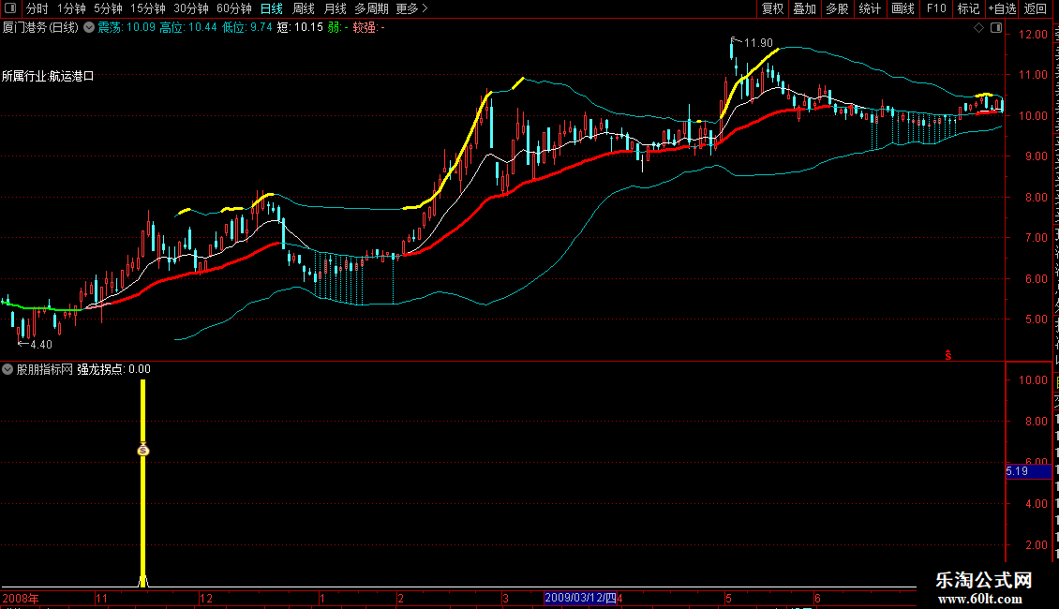1059x609 pixels.
Task: Click the money bag signal icon
Action: 143,450
